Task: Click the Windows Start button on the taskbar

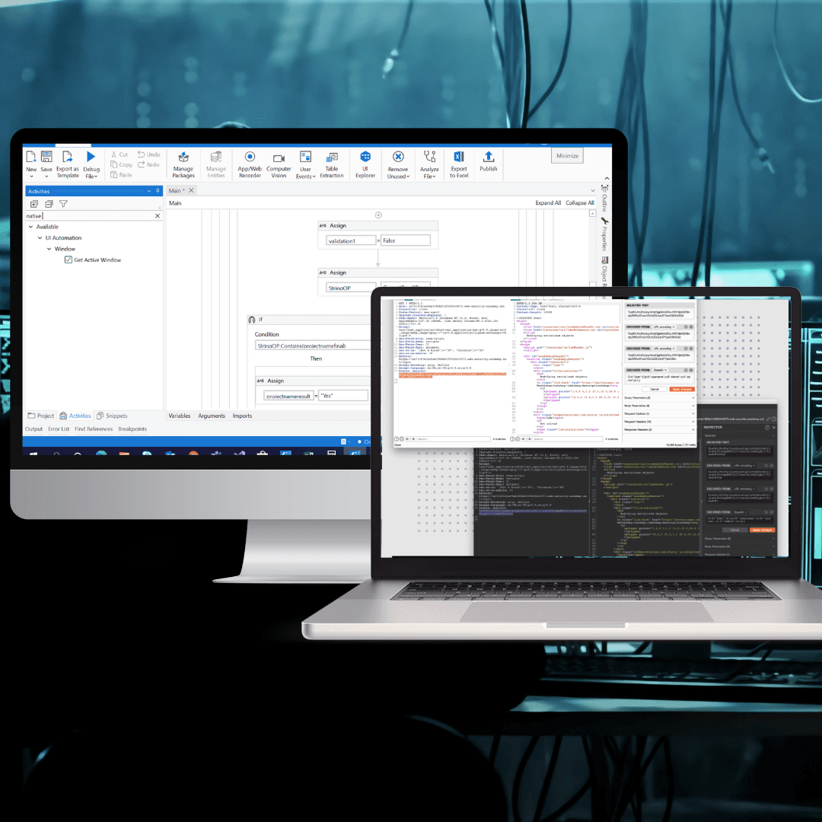Action: [x=34, y=452]
